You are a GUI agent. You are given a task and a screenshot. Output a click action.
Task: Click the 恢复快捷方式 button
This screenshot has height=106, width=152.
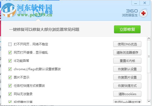point(127,86)
